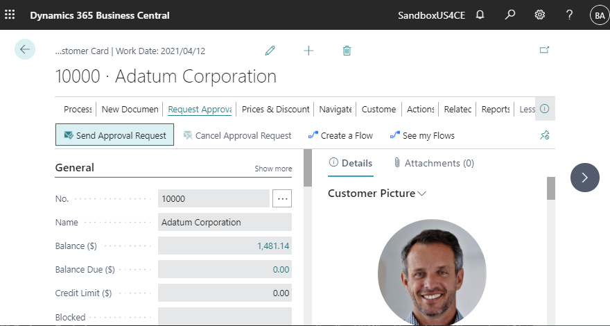610x326 pixels.
Task: Click the customer picture thumbnail
Action: [432, 273]
